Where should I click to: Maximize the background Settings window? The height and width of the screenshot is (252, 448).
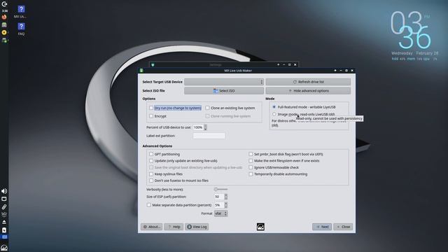(289, 65)
